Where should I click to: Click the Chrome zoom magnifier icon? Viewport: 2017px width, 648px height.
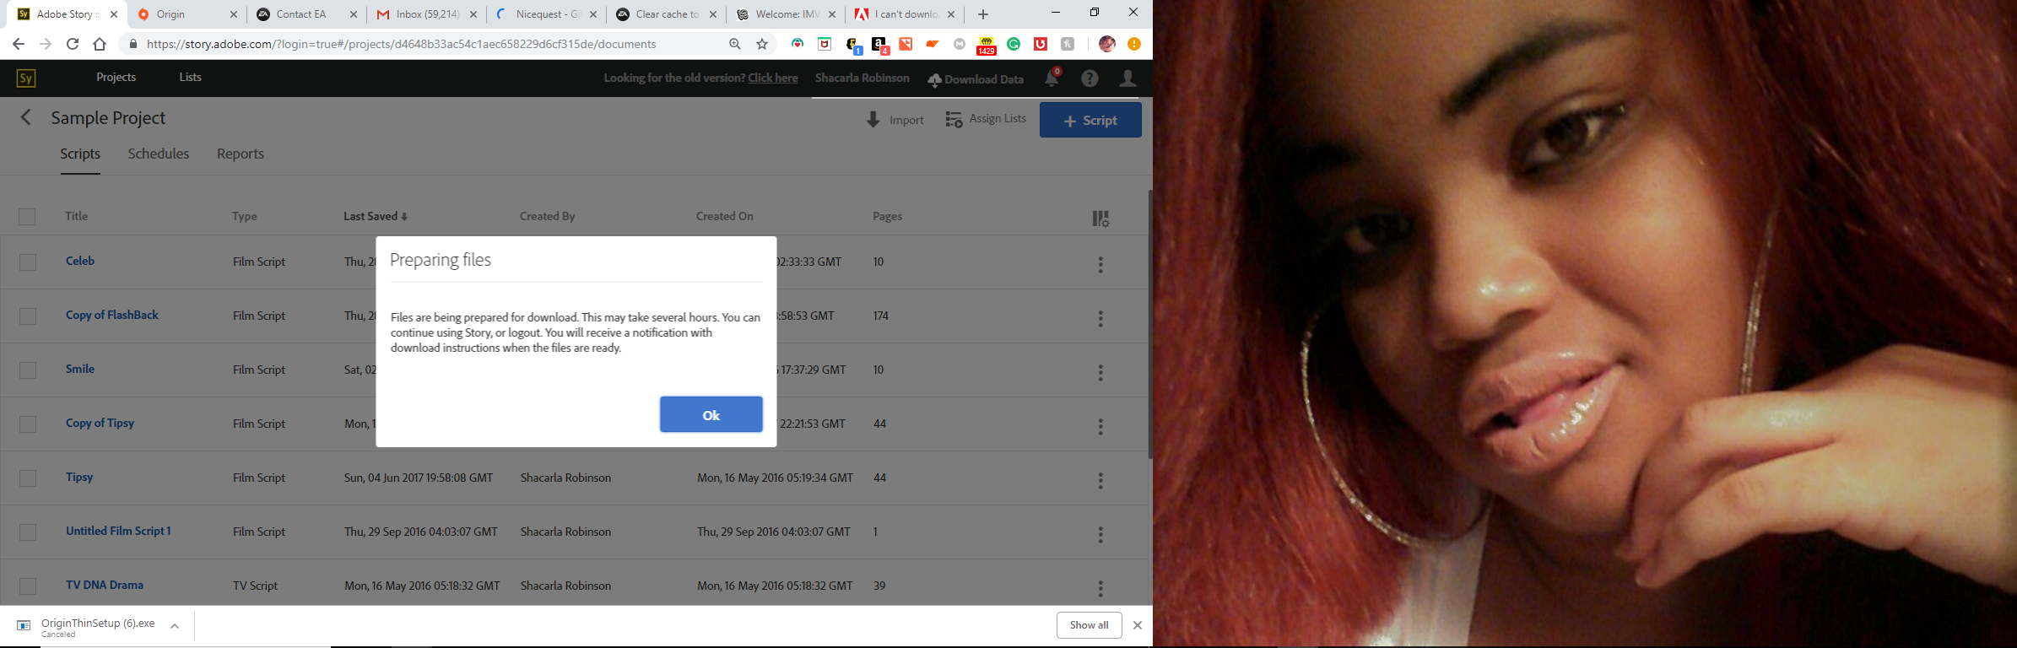735,44
